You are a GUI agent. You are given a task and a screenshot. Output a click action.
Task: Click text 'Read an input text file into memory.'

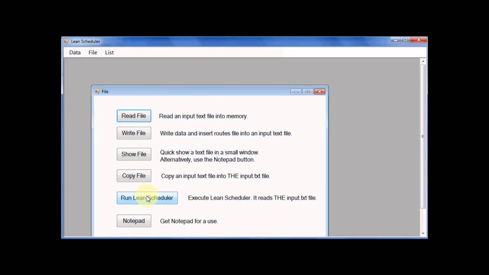point(203,116)
